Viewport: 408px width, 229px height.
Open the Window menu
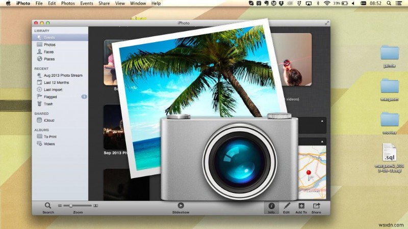138,4
